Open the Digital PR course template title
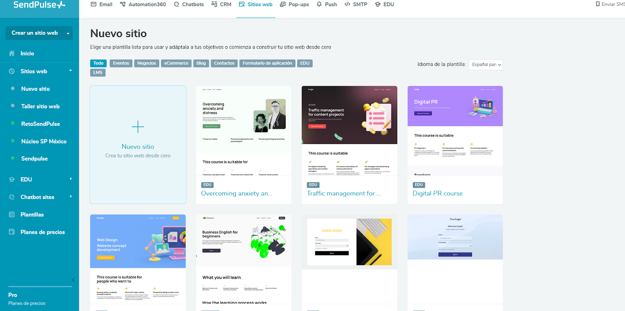Image resolution: width=625 pixels, height=311 pixels. coord(437,194)
